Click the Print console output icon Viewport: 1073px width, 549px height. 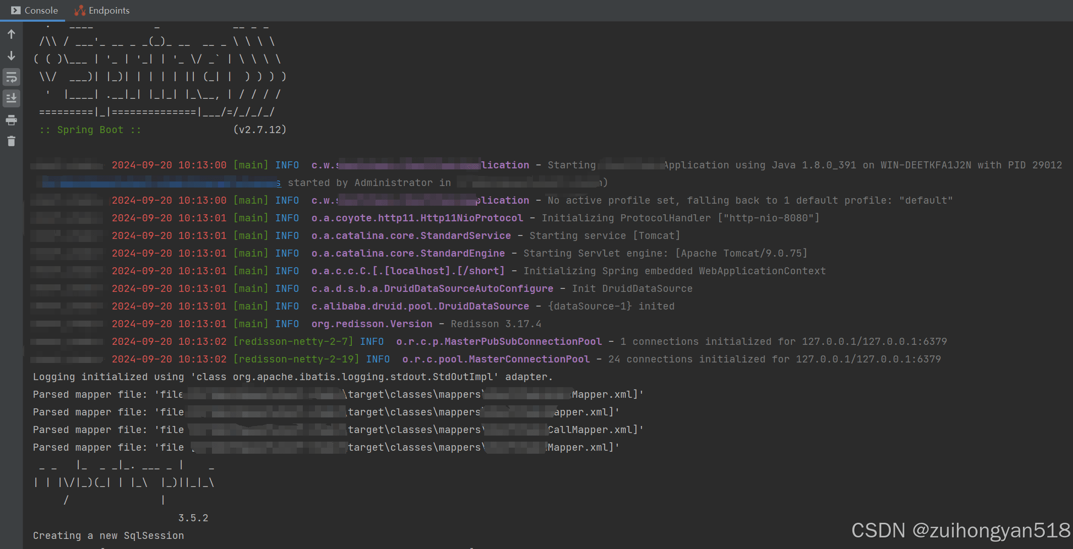tap(11, 120)
